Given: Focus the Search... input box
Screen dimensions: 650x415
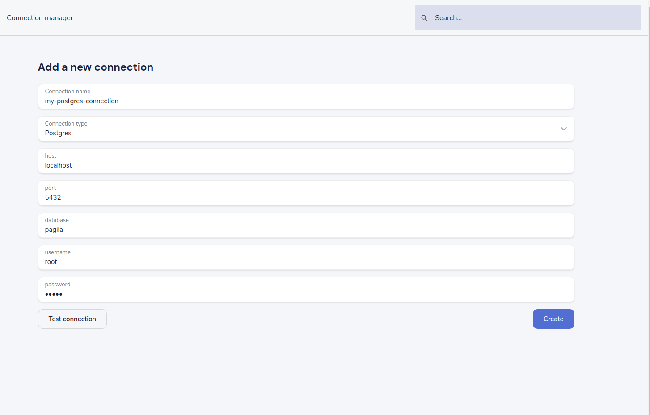Looking at the screenshot, I should click(x=528, y=18).
